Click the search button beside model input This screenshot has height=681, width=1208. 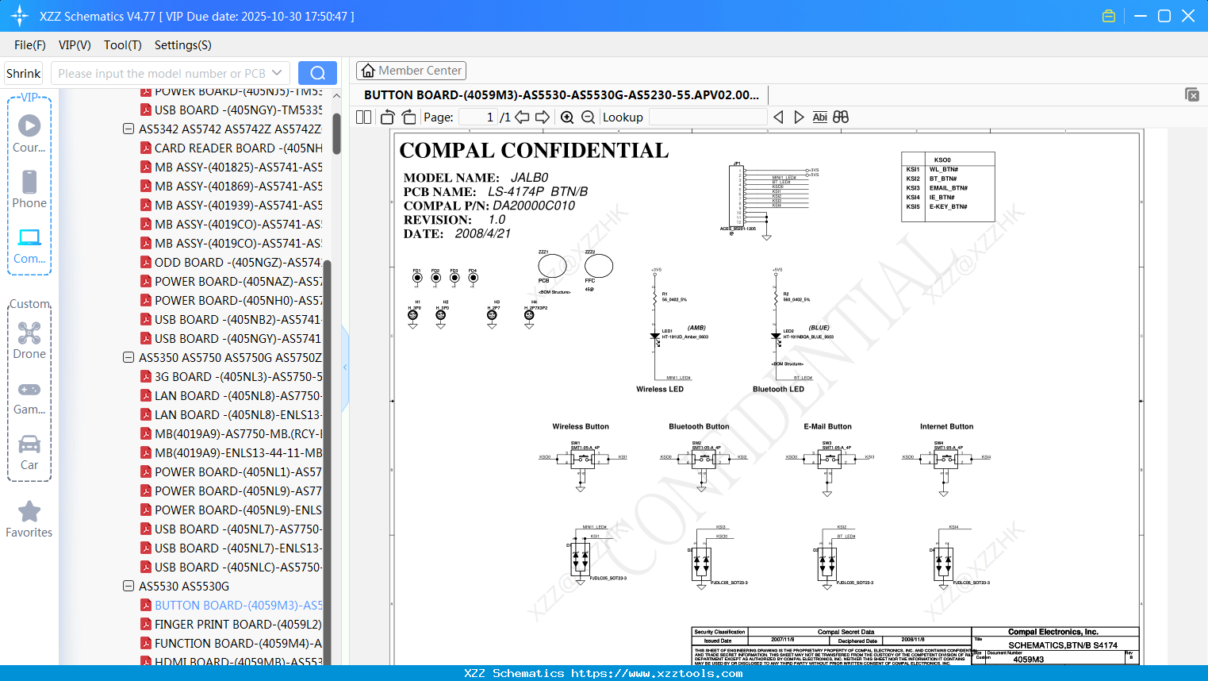tap(317, 73)
